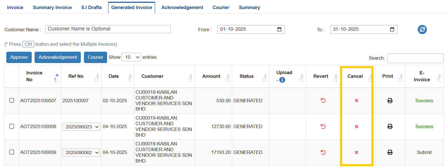446x167 pixels.
Task: Click the From date field
Action: point(251,29)
